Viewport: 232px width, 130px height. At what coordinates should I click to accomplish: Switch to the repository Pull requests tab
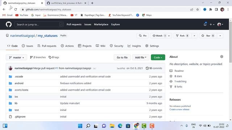pos(47,46)
